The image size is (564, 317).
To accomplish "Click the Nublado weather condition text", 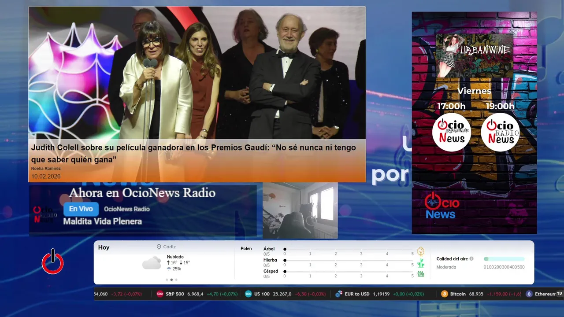I will click(175, 257).
